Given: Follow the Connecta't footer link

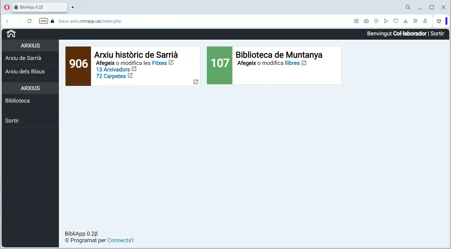Looking at the screenshot, I should tap(120, 240).
